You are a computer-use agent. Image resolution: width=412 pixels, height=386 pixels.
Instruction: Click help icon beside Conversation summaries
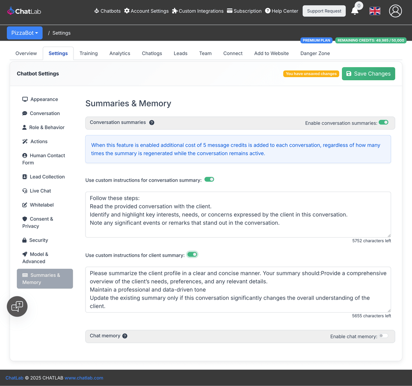pyautogui.click(x=152, y=123)
